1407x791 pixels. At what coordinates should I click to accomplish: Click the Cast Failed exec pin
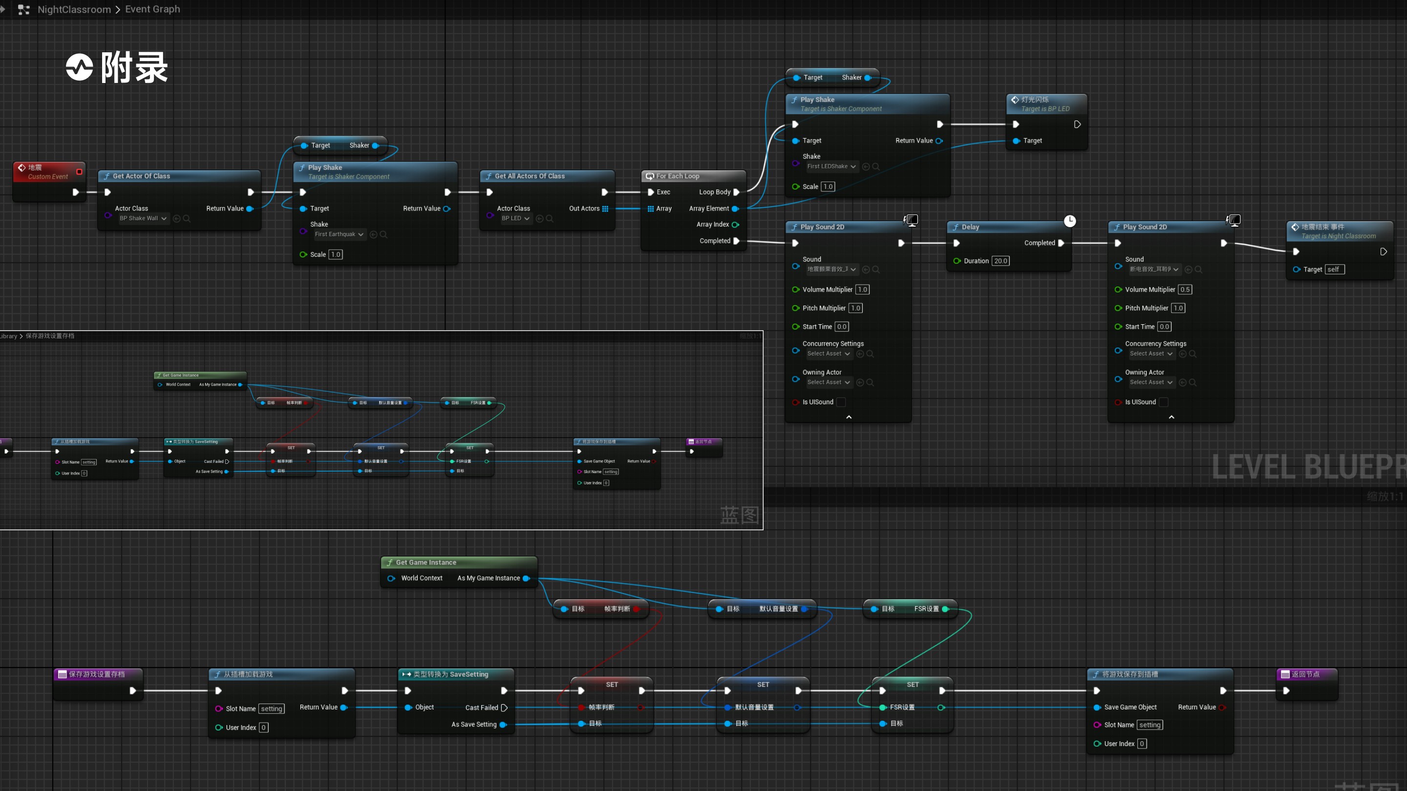tap(504, 708)
